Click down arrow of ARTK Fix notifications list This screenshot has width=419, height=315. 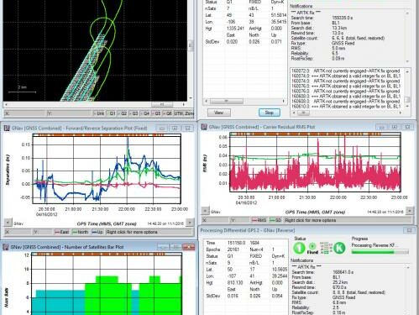pyautogui.click(x=407, y=61)
